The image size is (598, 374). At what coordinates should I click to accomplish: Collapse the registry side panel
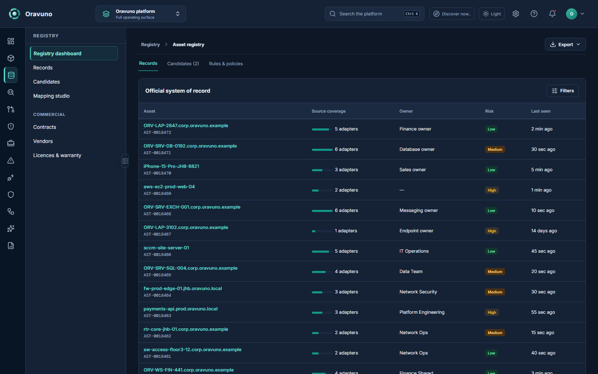(125, 161)
